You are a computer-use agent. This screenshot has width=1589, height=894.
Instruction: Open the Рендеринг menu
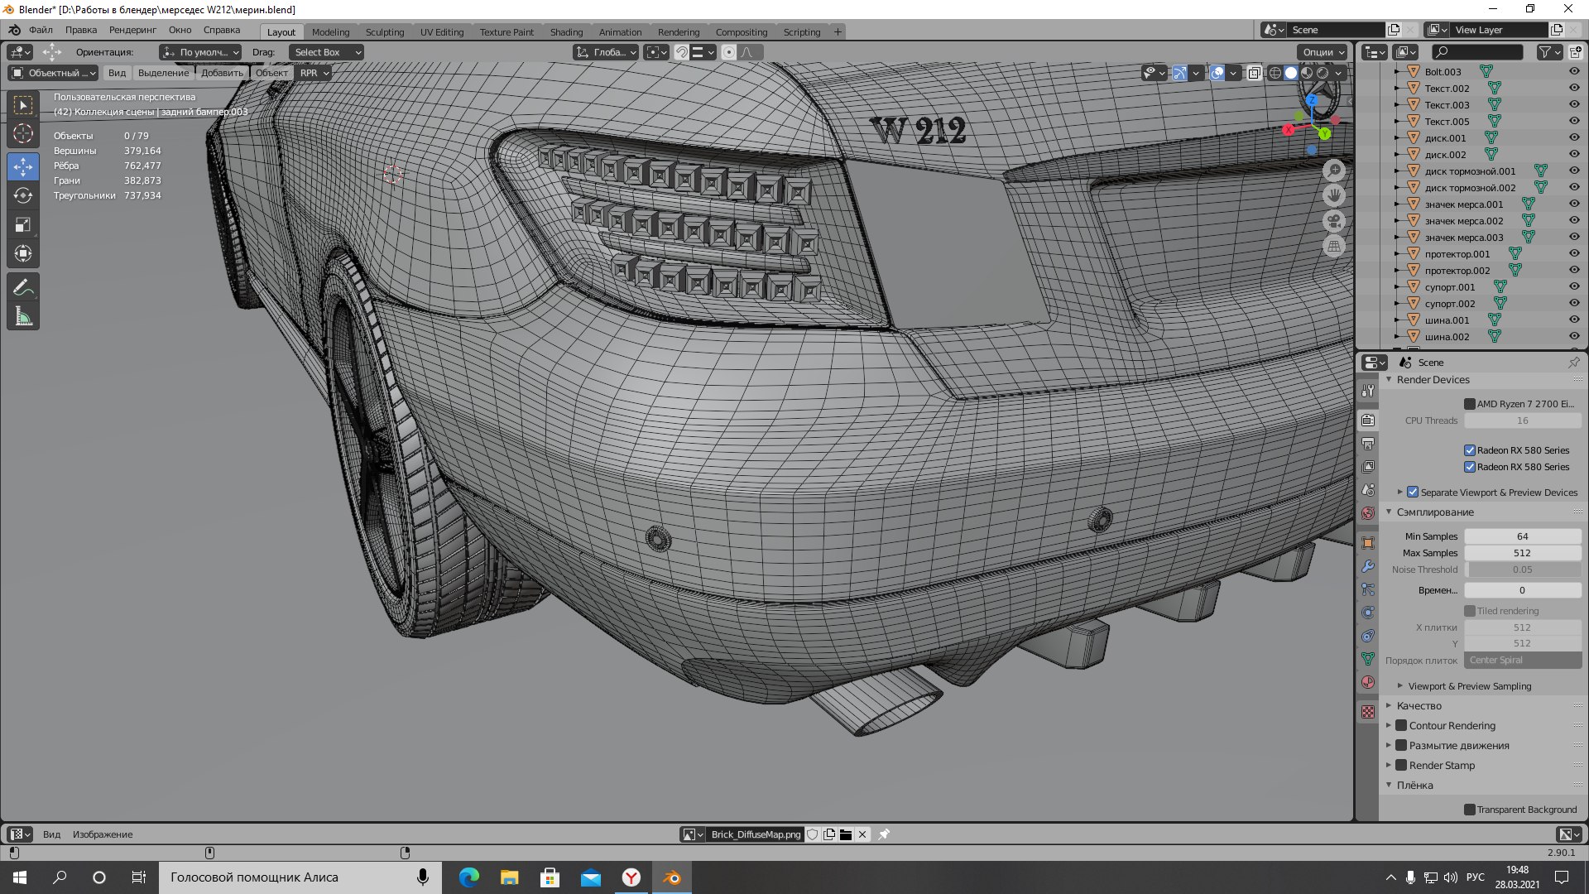pos(132,30)
